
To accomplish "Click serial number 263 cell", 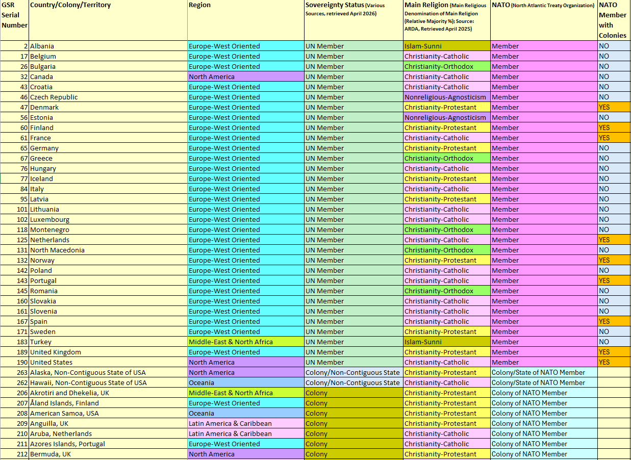I will [14, 372].
